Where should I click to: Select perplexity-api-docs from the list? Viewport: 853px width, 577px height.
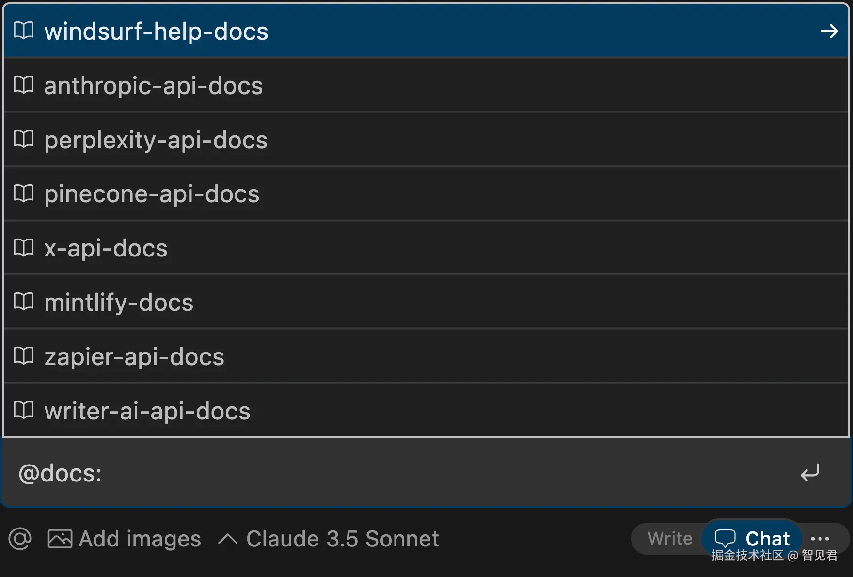pos(156,140)
